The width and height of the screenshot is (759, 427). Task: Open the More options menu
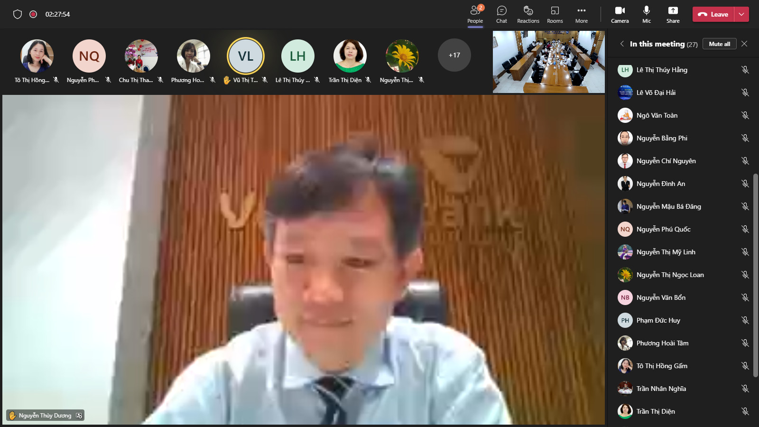[581, 11]
